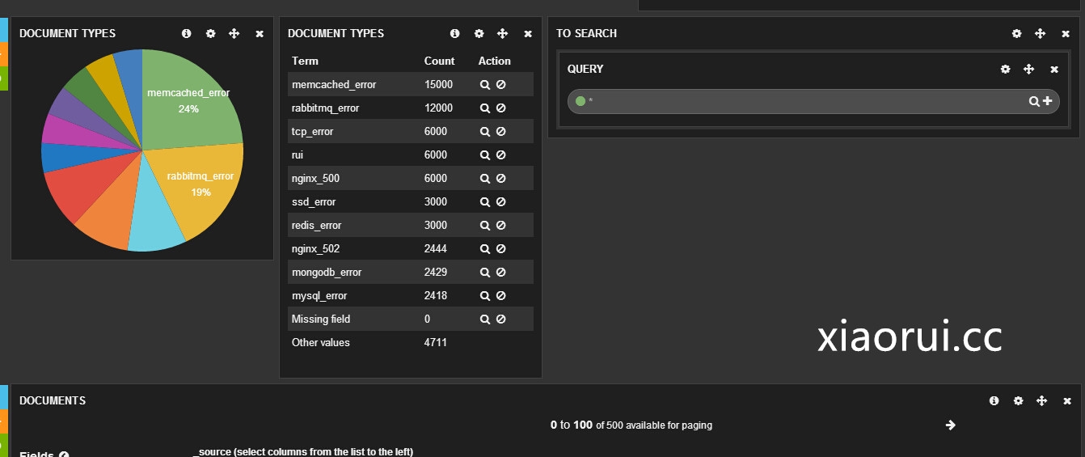Close the Document Types table panel
The width and height of the screenshot is (1085, 457).
tap(528, 34)
